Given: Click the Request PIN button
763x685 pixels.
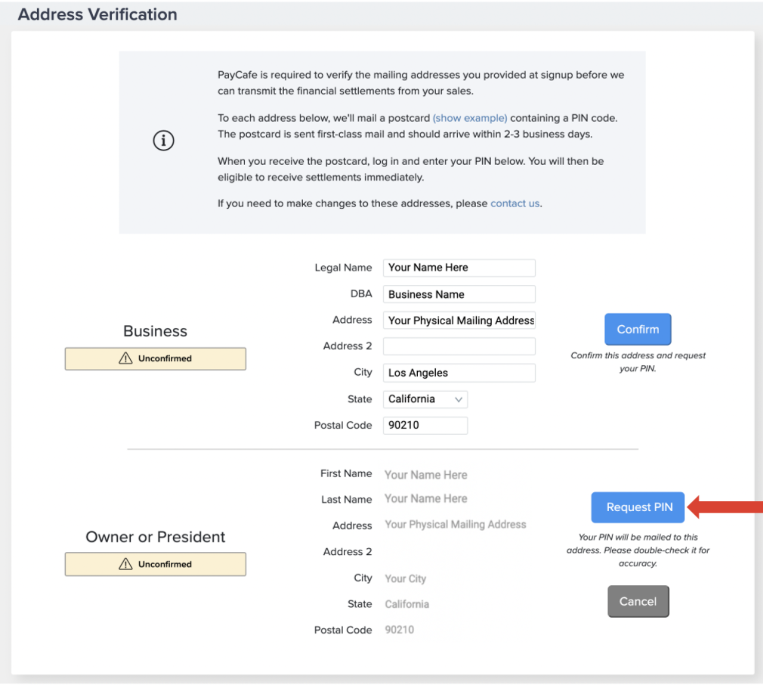Looking at the screenshot, I should 638,507.
